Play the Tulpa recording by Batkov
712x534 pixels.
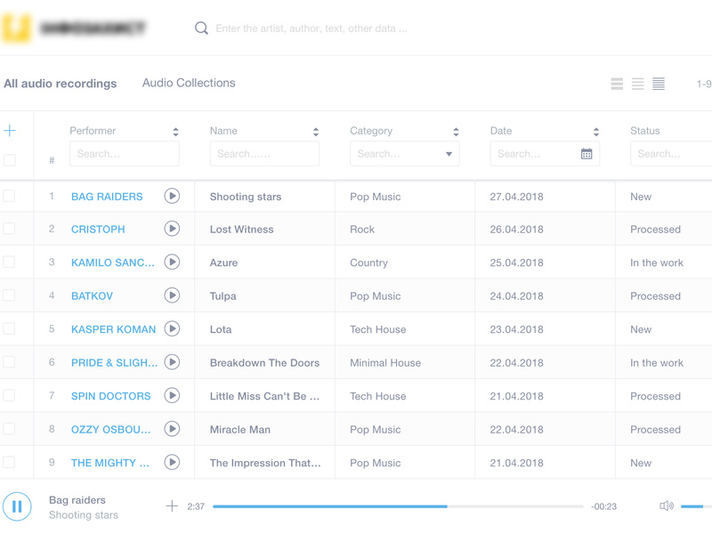pyautogui.click(x=173, y=295)
